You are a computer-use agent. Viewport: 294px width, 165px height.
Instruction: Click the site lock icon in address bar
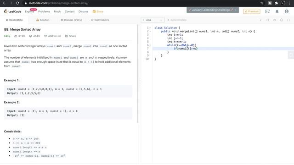pos(26,3)
